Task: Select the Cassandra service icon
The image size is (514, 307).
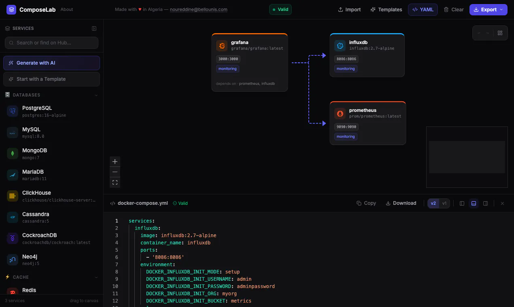Action: coord(13,217)
